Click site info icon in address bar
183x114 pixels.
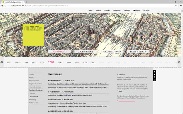pyautogui.click(x=5, y=6)
